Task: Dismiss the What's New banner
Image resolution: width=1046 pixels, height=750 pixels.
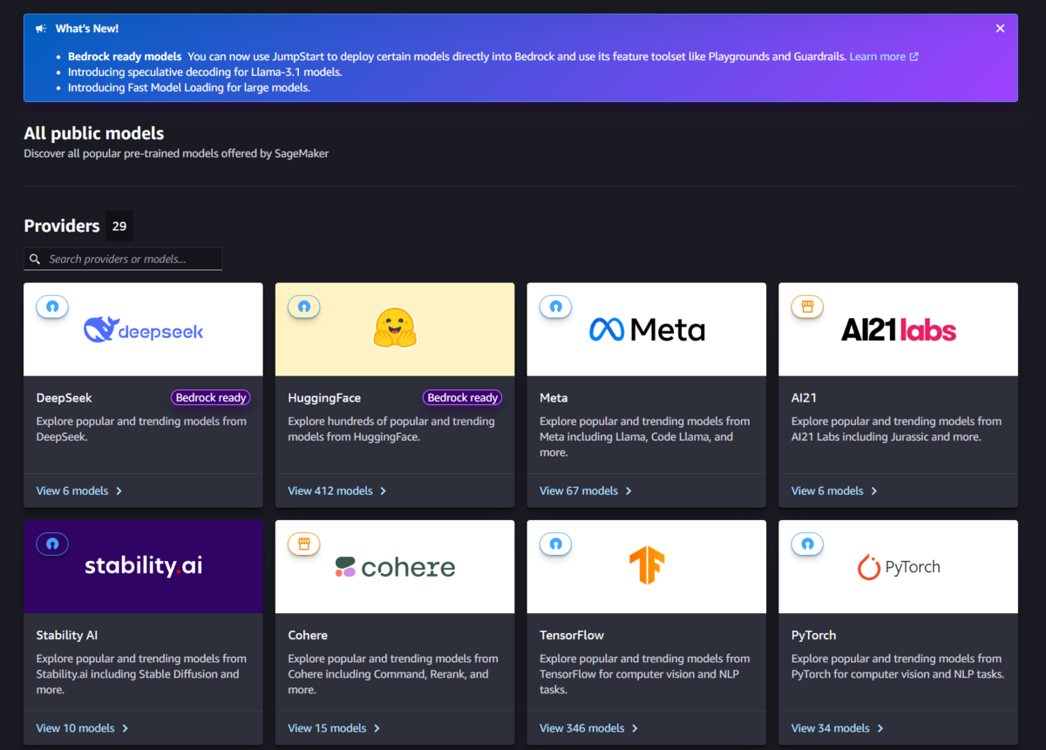Action: pyautogui.click(x=1000, y=29)
